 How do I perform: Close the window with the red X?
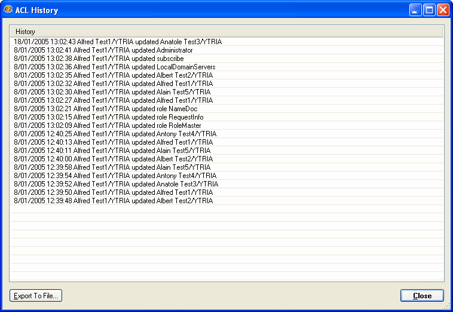[443, 10]
